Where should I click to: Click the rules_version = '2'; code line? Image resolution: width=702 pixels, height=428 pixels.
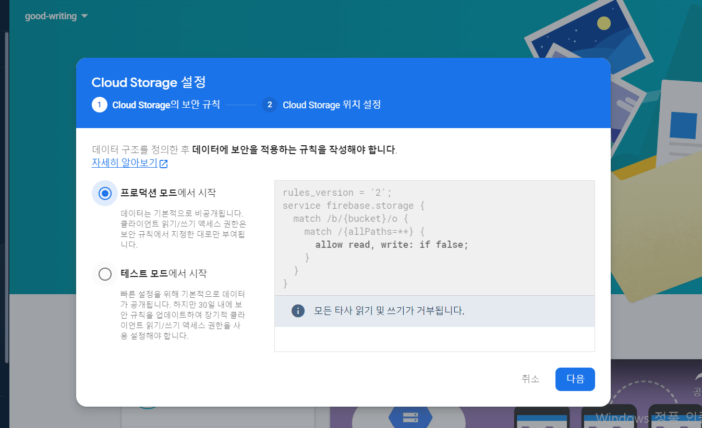click(337, 192)
